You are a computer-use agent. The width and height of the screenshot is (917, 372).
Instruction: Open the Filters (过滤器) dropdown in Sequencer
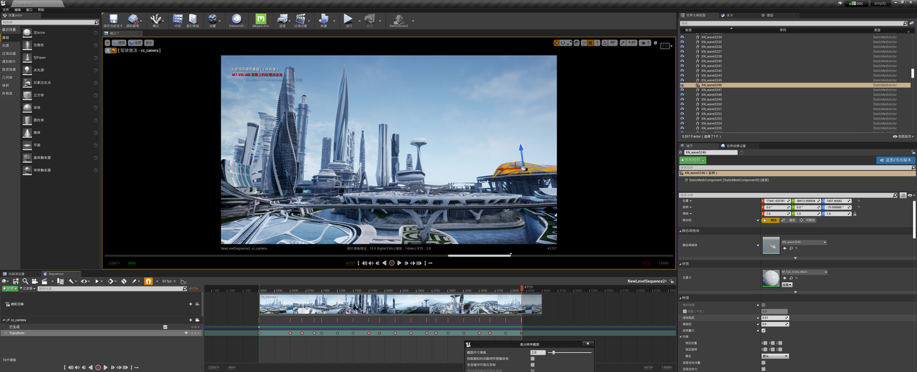pos(27,288)
